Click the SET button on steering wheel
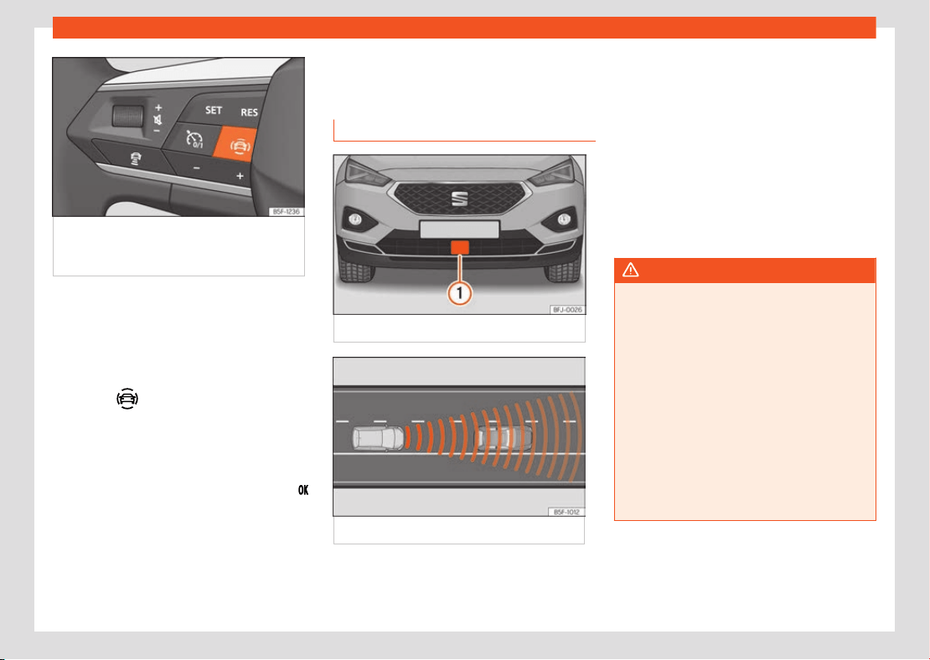Screen dimensions: 930x660 tap(214, 111)
